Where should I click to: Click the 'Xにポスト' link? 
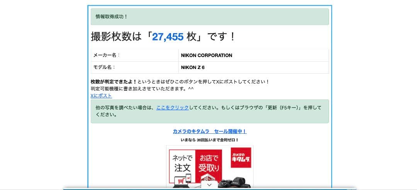[x=101, y=96]
